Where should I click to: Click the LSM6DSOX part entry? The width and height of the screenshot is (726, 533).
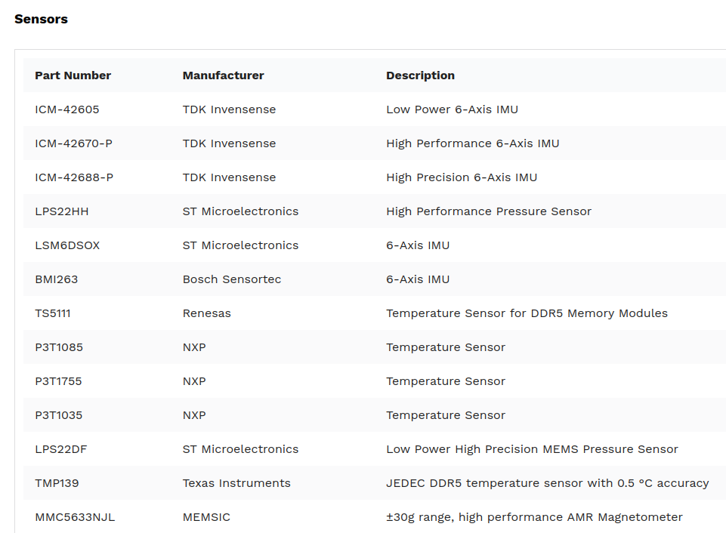click(x=67, y=245)
